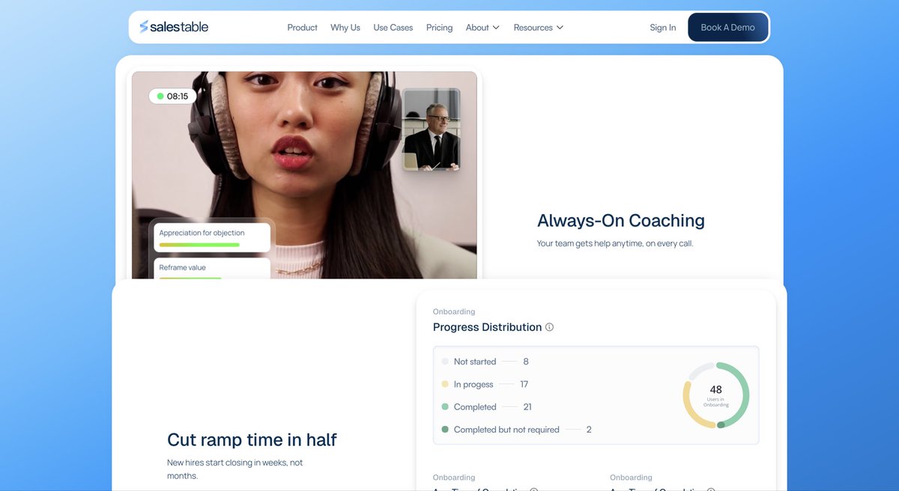Click the Always-On Coaching heading
The height and width of the screenshot is (491, 899).
tap(621, 220)
